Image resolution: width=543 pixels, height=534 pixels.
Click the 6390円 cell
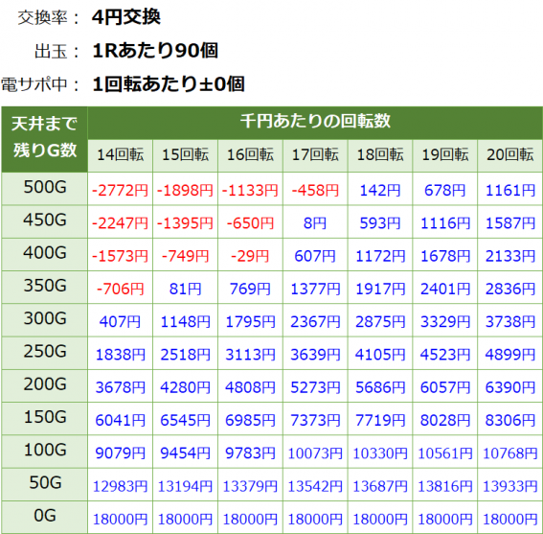[x=510, y=387]
